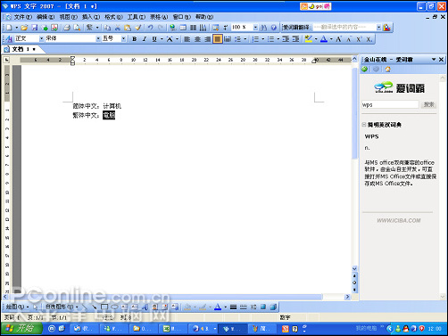Open the 插入 (Insert) menu

(91, 17)
